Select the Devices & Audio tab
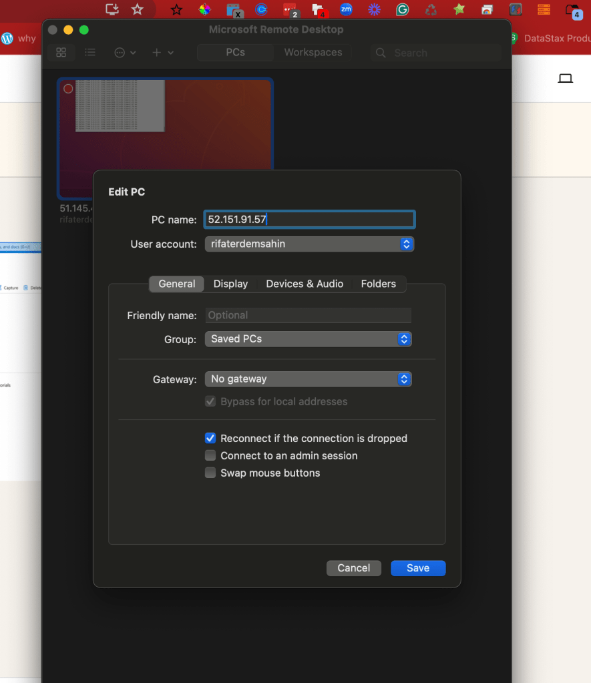The height and width of the screenshot is (683, 591). click(x=305, y=284)
